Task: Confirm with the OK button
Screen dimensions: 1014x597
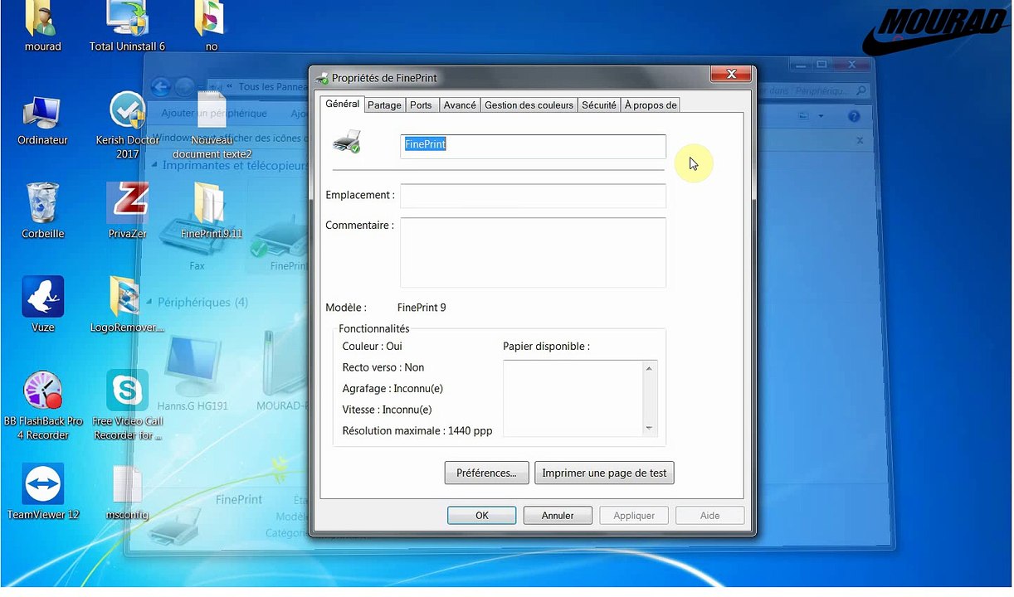Action: pyautogui.click(x=481, y=516)
